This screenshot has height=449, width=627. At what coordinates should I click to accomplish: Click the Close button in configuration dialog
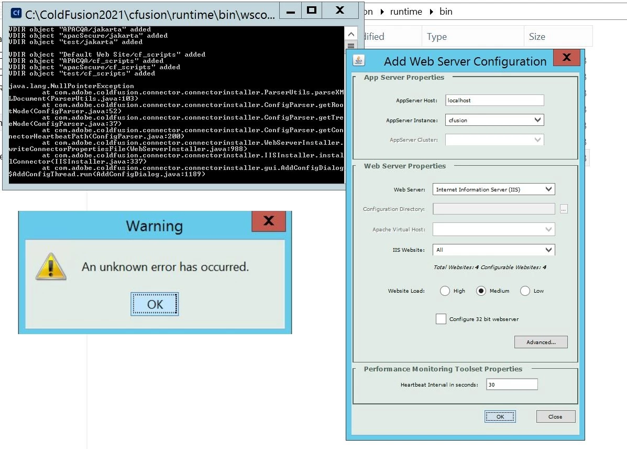coord(555,416)
